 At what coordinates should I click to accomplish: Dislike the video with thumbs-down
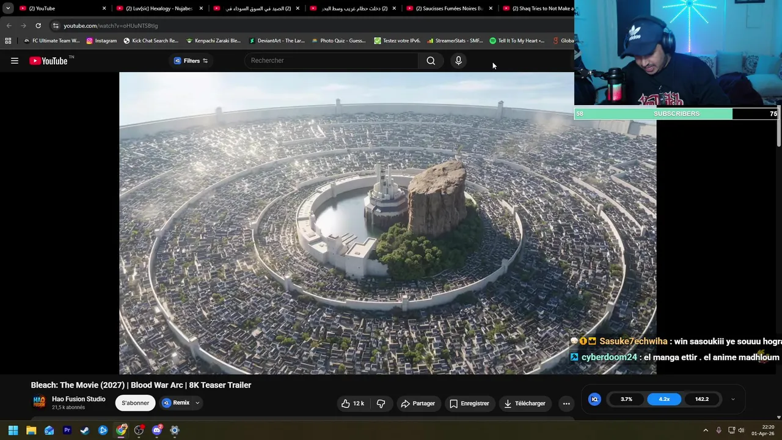tap(381, 403)
